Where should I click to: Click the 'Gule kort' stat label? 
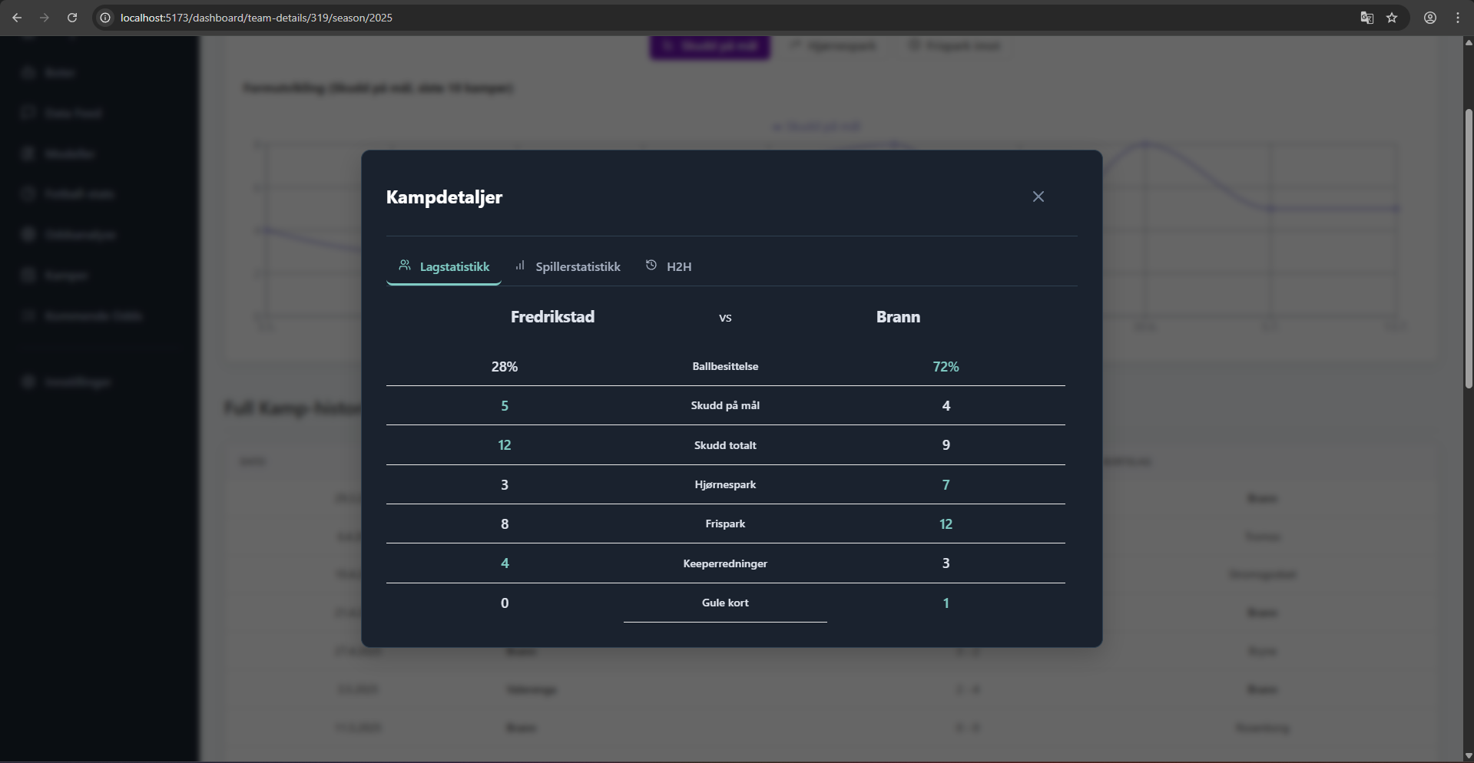(x=725, y=603)
